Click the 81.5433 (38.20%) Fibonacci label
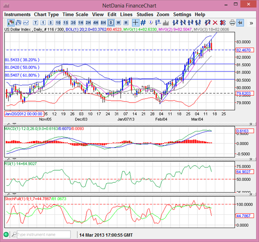 (x=22, y=60)
